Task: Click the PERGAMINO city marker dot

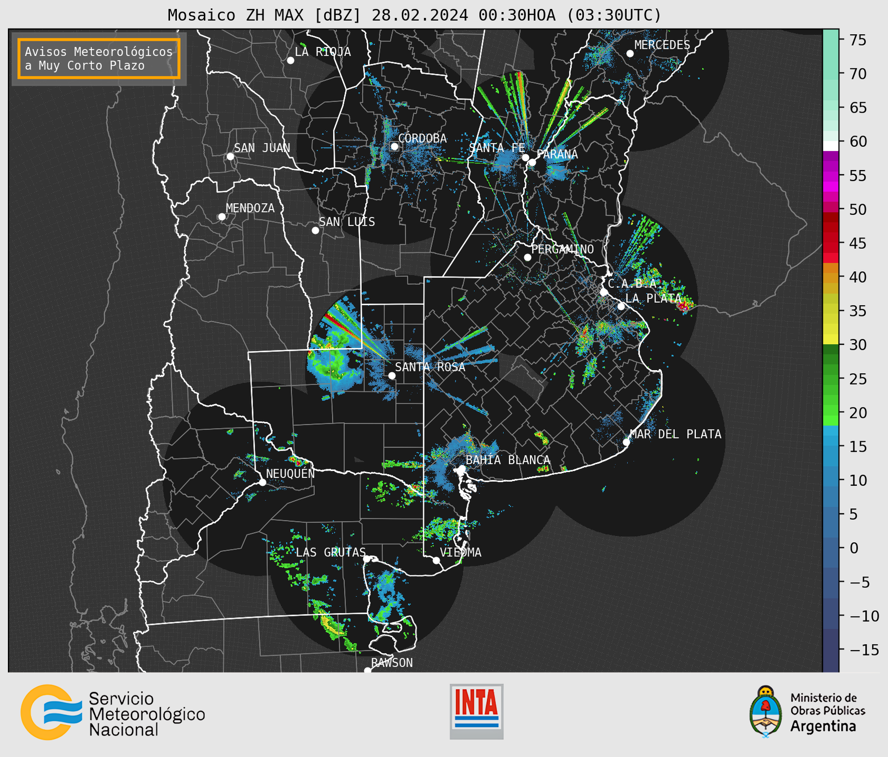Action: coord(527,257)
